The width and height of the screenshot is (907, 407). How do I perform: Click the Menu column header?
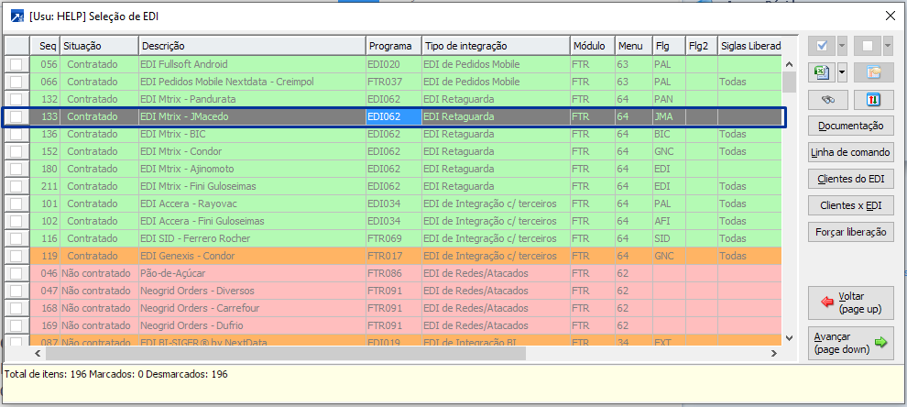[633, 46]
